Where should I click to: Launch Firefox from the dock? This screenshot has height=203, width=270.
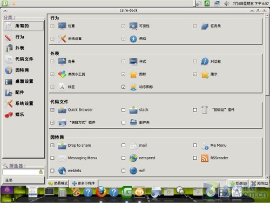click(x=101, y=192)
